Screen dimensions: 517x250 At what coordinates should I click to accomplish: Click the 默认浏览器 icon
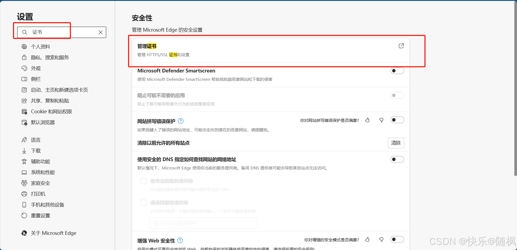[24, 122]
